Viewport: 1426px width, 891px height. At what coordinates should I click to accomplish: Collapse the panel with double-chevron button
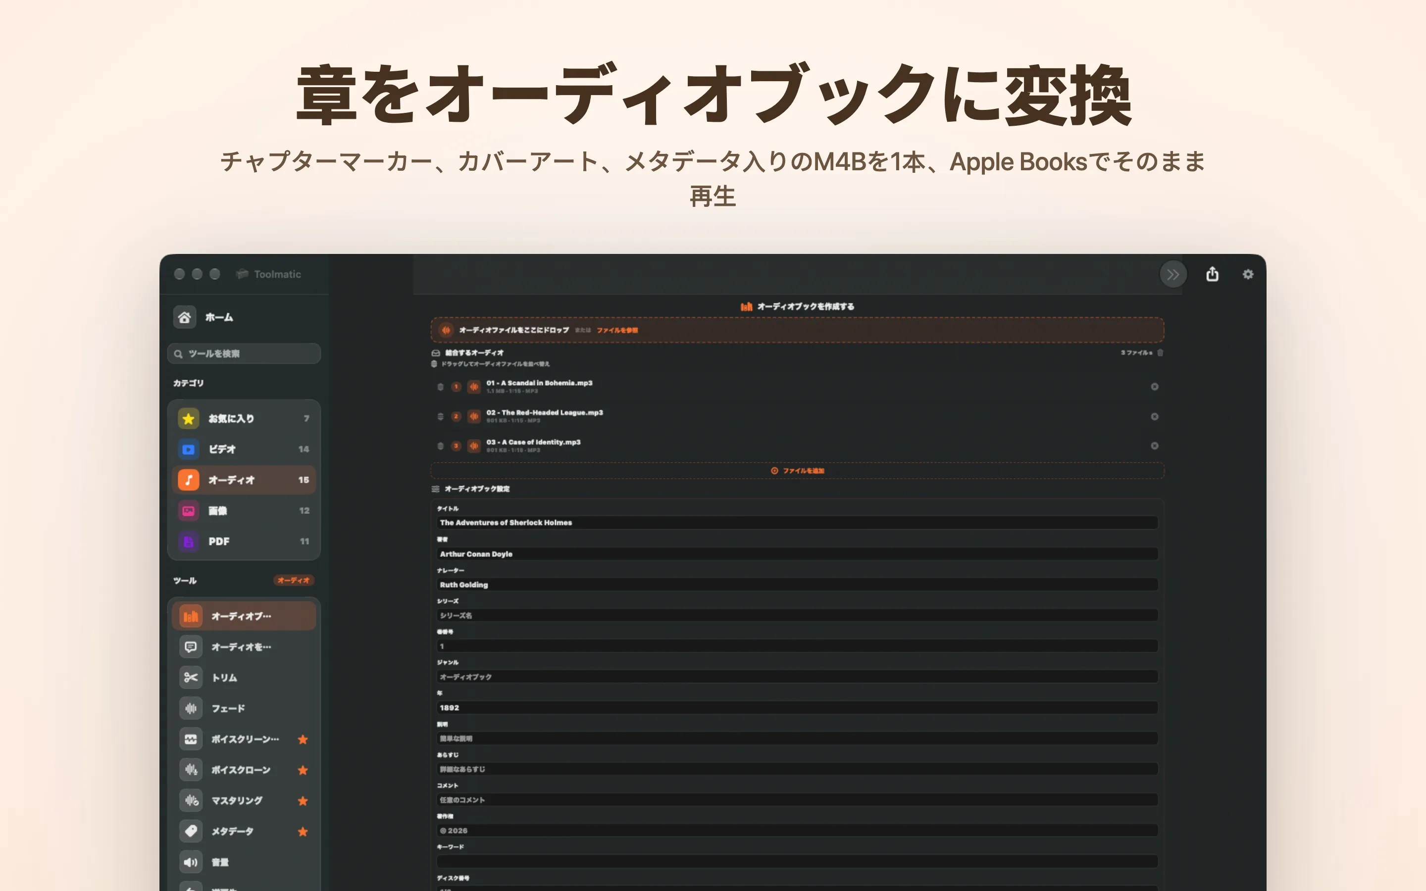click(1172, 274)
